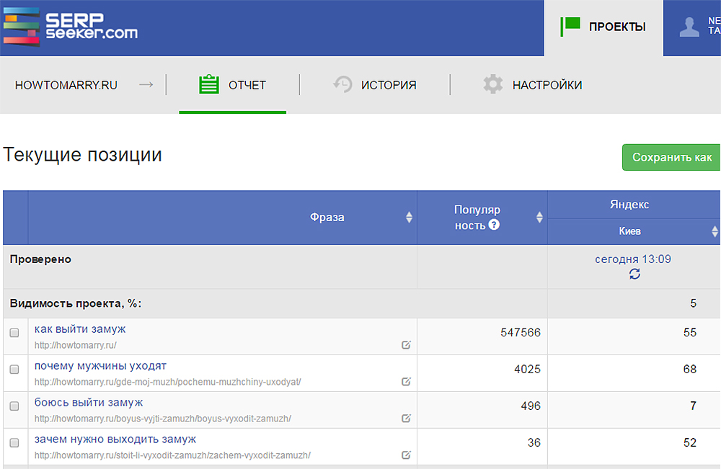The image size is (721, 469).
Task: Enable the checkbox for "почему мужчины уходят"
Action: pyautogui.click(x=14, y=370)
